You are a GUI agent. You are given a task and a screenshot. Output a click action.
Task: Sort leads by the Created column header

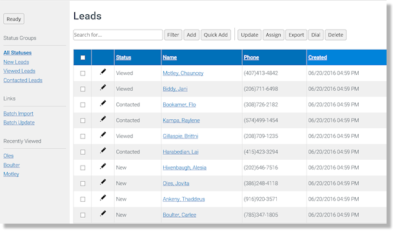point(317,57)
